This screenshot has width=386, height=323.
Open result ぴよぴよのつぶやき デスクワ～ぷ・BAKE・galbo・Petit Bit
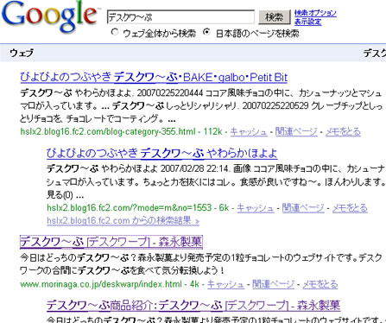(x=154, y=77)
